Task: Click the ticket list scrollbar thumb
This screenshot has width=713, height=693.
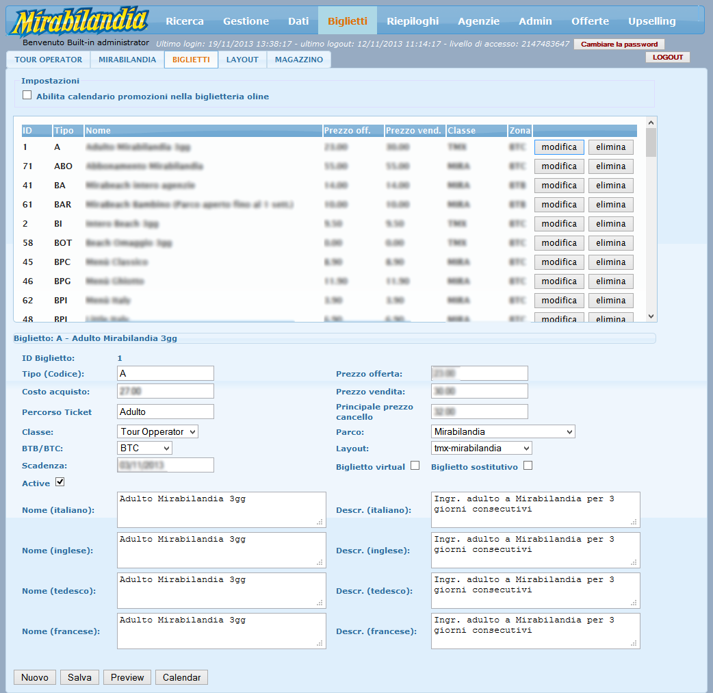Action: point(651,142)
